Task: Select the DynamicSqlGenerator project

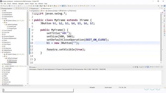Action: click(x=10, y=38)
